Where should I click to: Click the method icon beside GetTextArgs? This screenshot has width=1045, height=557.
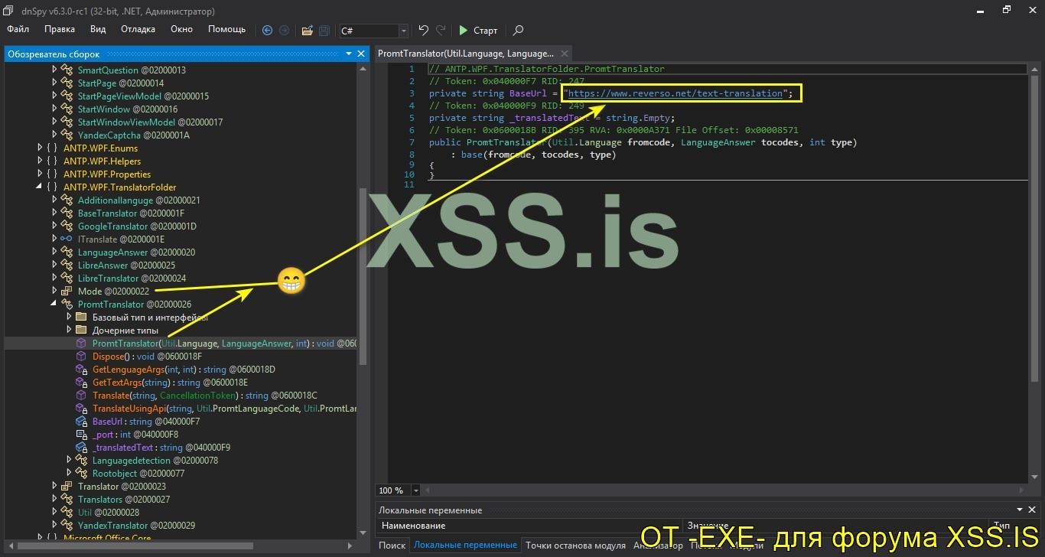pos(81,383)
